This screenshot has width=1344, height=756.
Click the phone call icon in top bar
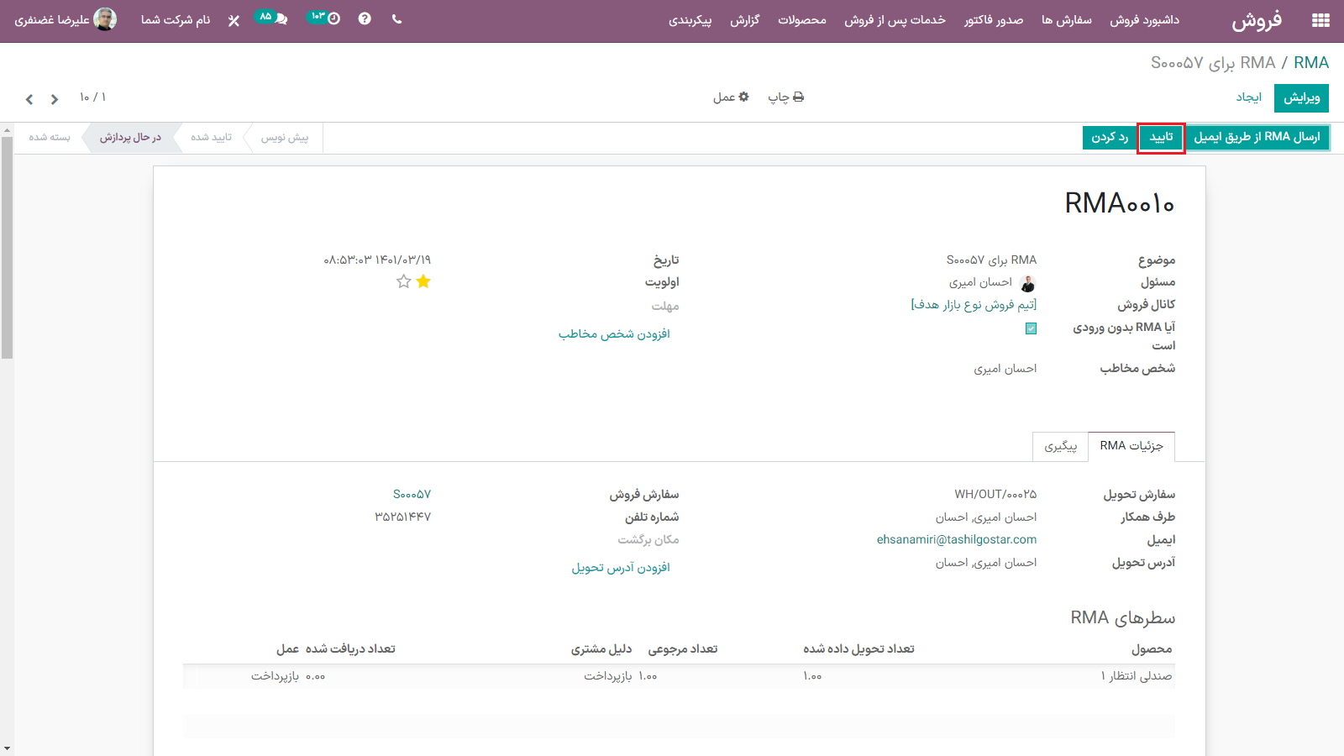pos(396,19)
